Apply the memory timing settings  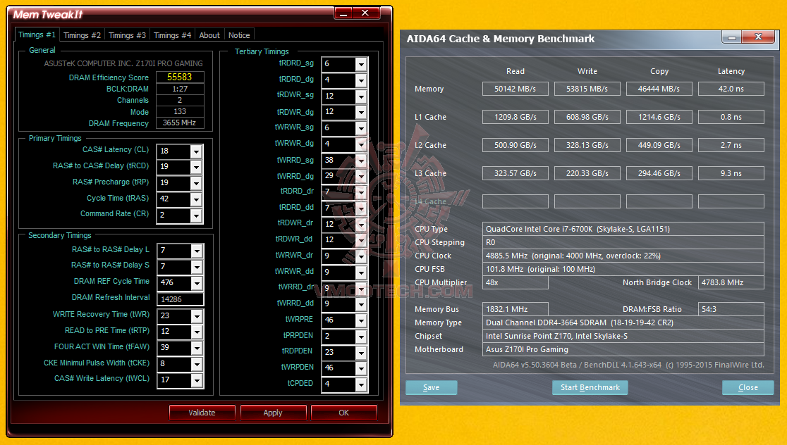click(x=273, y=412)
